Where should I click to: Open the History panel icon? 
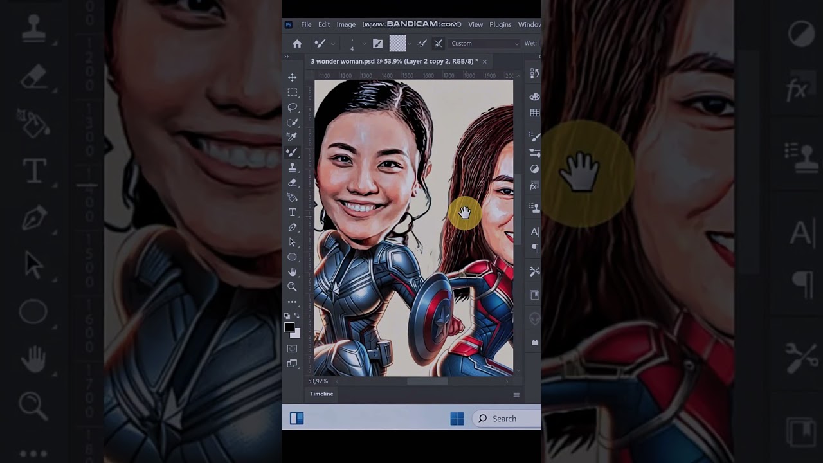coord(534,73)
